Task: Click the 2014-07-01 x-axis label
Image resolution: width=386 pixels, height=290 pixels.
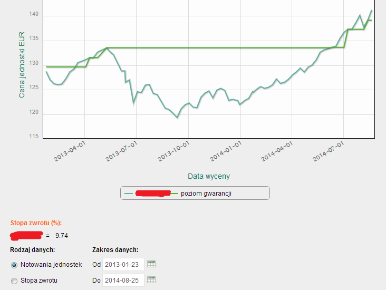Action: 330,151
